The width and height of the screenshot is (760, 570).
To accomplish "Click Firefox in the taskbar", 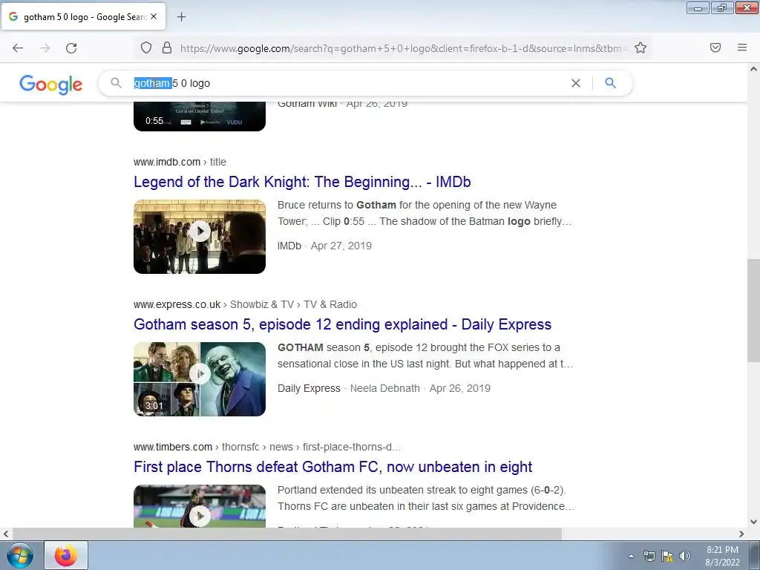I will pyautogui.click(x=66, y=555).
